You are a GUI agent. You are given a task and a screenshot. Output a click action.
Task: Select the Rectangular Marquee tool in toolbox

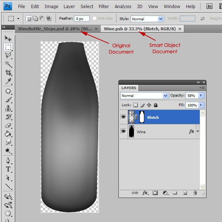(x=8, y=47)
